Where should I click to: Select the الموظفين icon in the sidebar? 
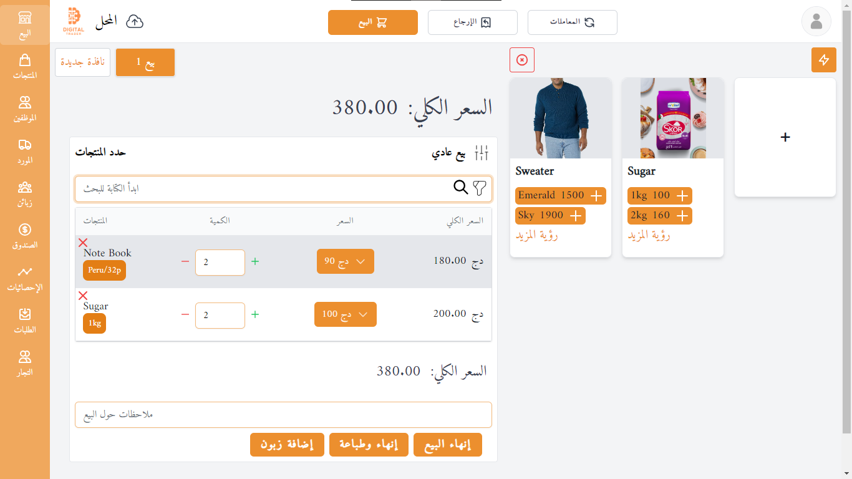(x=25, y=107)
